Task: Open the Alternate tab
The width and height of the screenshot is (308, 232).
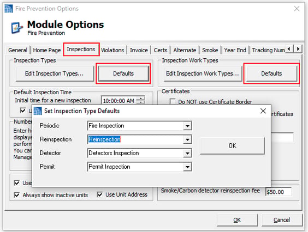Action: (x=185, y=50)
